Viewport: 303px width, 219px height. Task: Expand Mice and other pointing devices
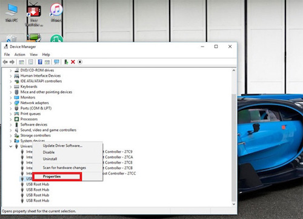[11, 92]
